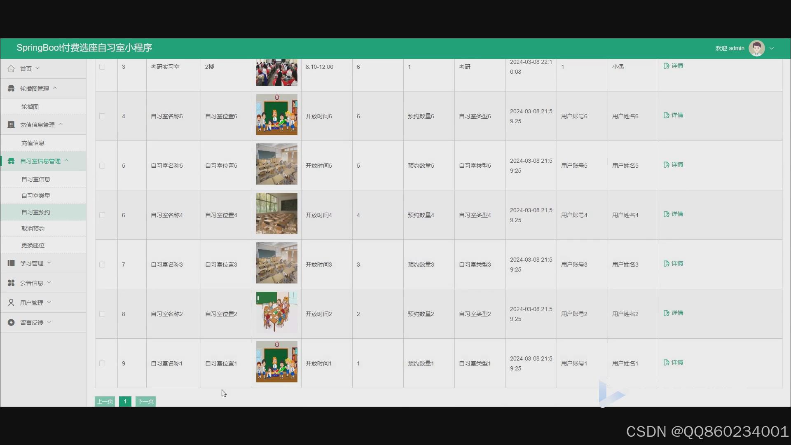This screenshot has height=445, width=791.
Task: Expand the 留言反馈 menu chevron
Action: coord(49,322)
